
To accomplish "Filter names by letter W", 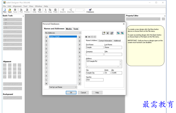I will [80, 72].
